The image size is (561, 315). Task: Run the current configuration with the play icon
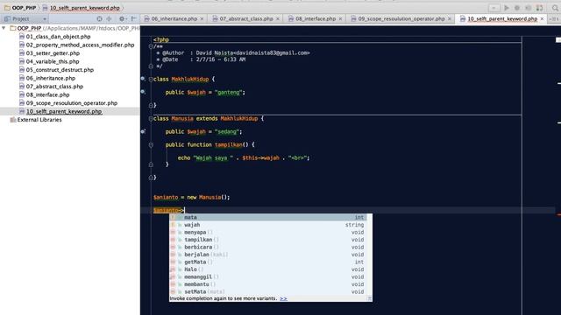(x=507, y=8)
